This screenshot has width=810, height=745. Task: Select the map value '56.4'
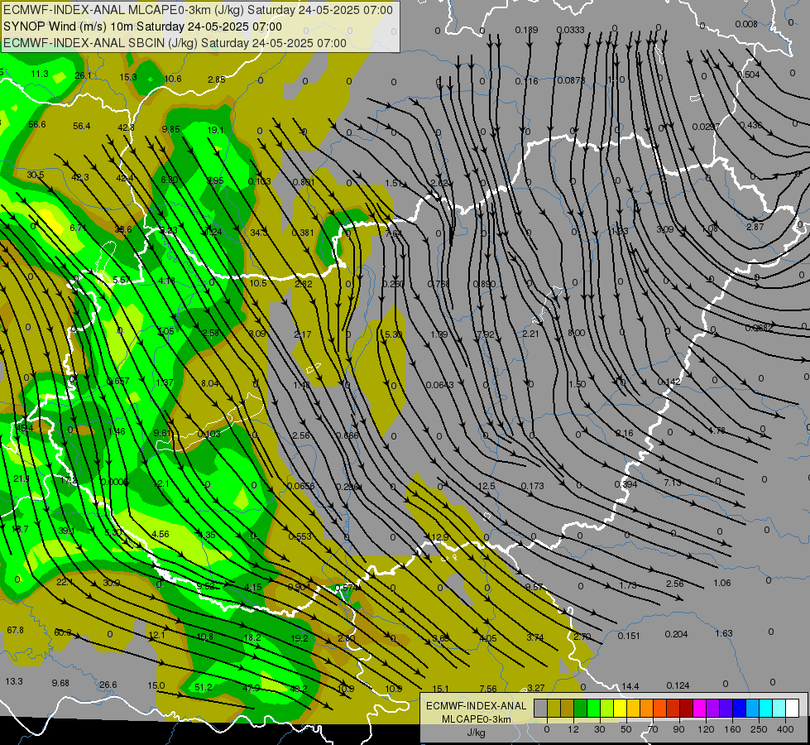[82, 126]
